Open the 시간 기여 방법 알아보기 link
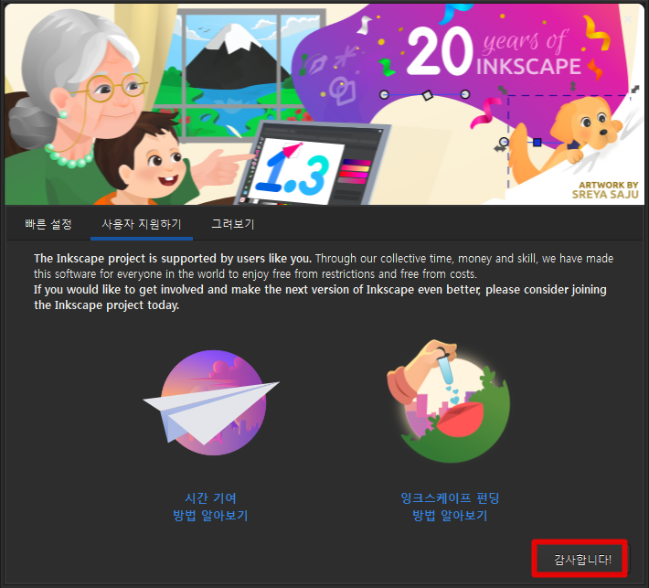 click(x=210, y=507)
